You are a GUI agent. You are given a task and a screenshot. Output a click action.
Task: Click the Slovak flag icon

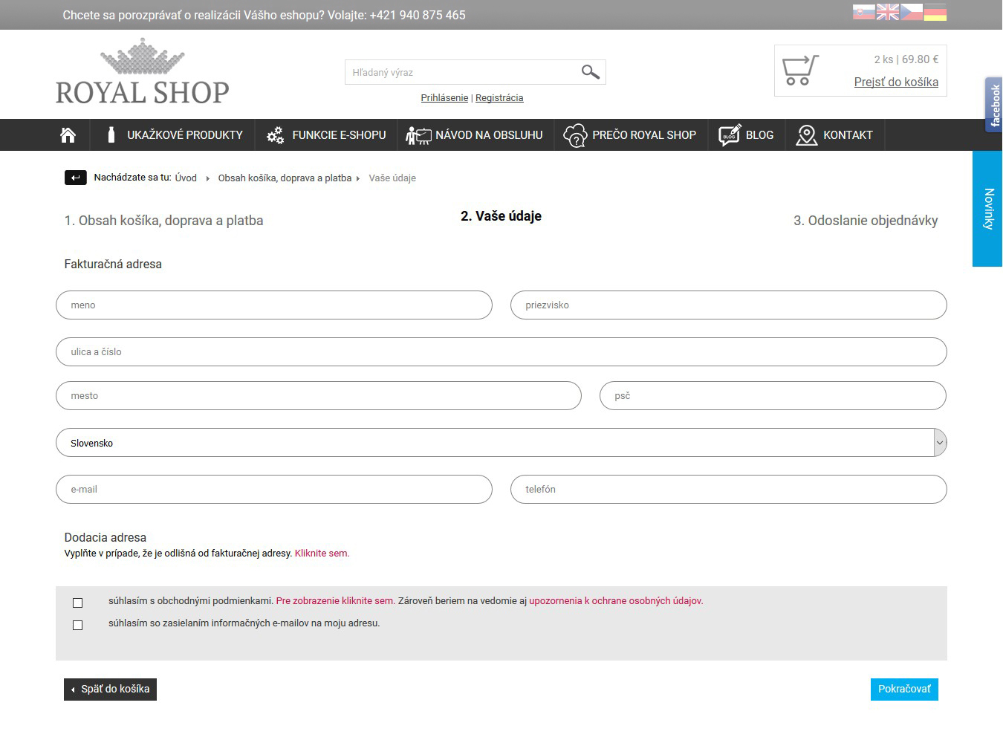click(x=863, y=12)
